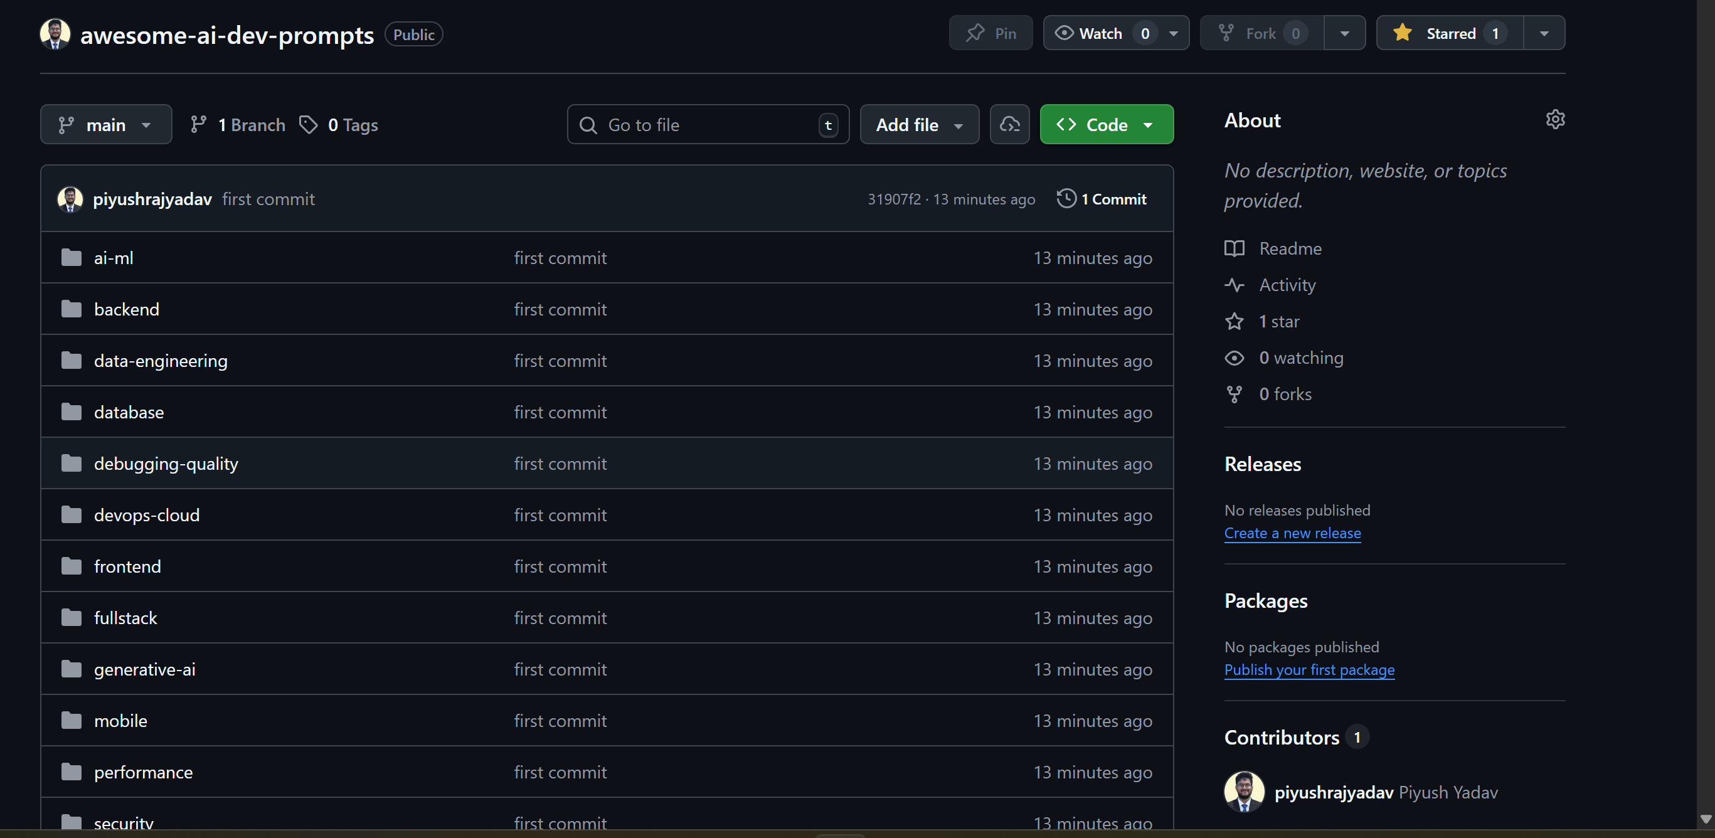Open the Readme link in About
Viewport: 1715px width, 838px height.
click(x=1290, y=249)
